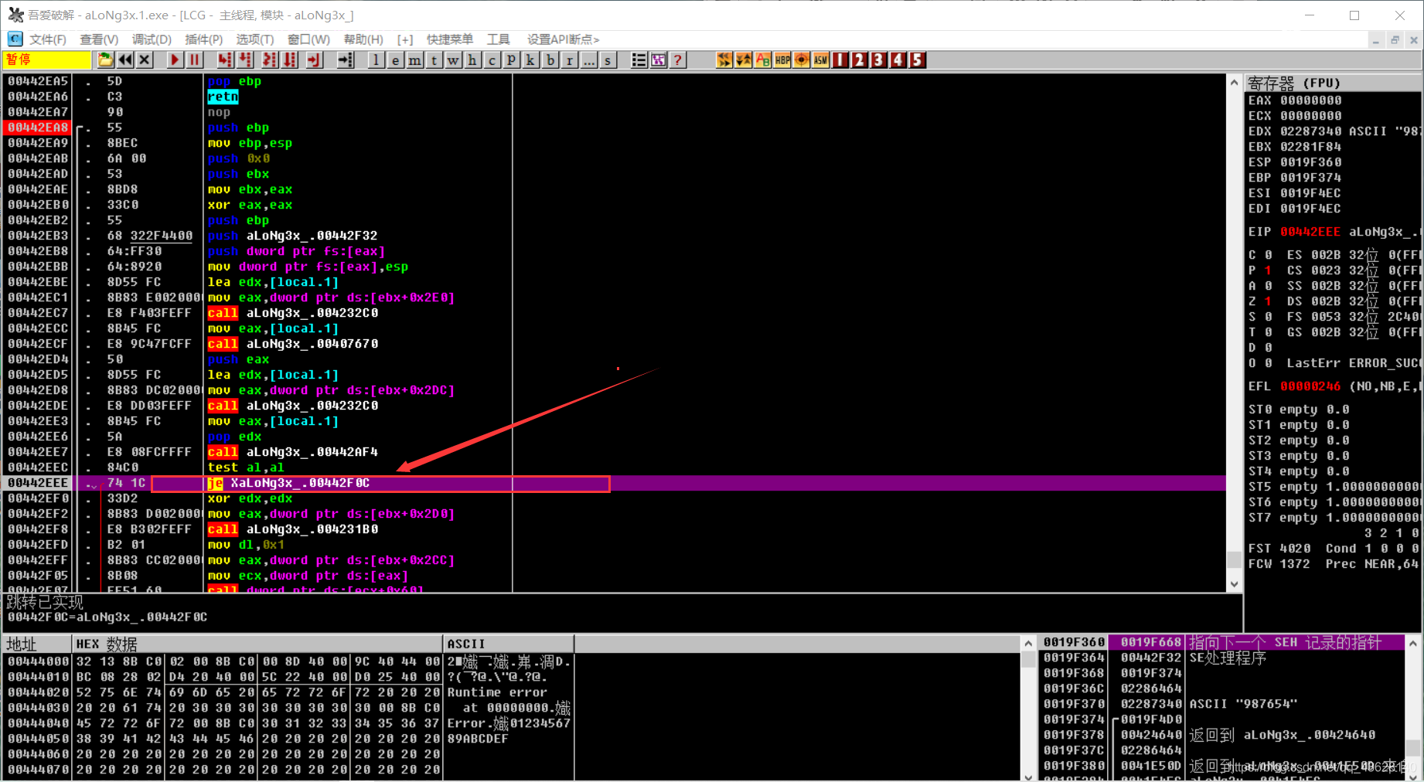Show the Log window 'l' button
1424x782 pixels.
click(x=376, y=59)
